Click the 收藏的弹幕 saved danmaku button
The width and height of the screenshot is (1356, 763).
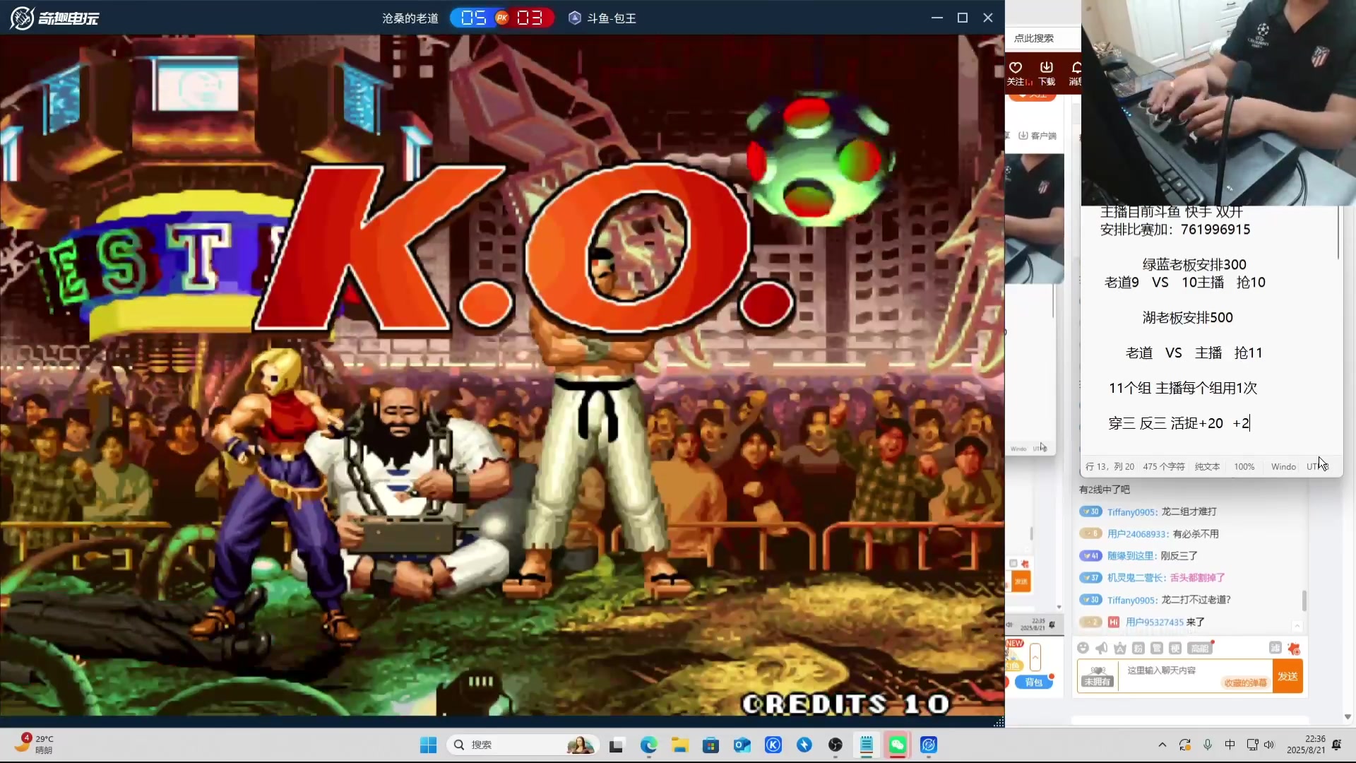tap(1245, 682)
